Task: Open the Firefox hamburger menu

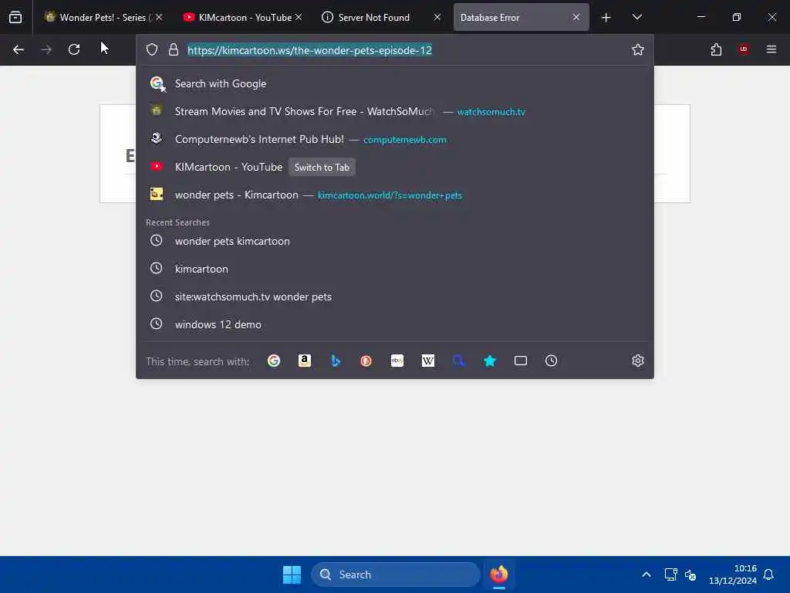Action: [771, 49]
